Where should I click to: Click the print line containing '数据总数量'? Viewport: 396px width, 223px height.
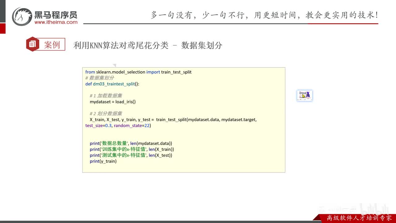[x=131, y=143]
